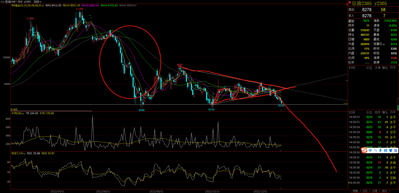The image size is (399, 193).
Task: Open the Sogou soft keyboard icon
Action: coord(385,150)
